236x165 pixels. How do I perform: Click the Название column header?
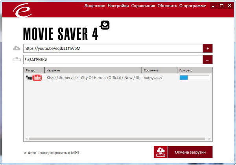93,70
